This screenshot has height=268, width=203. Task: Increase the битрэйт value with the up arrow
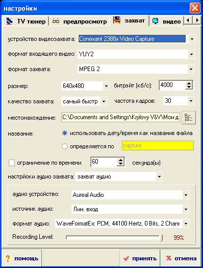tap(189, 83)
